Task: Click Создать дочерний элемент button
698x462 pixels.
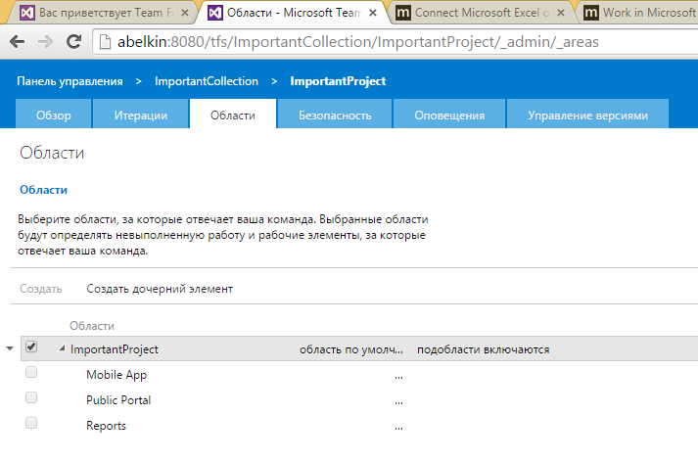Action: pos(160,289)
